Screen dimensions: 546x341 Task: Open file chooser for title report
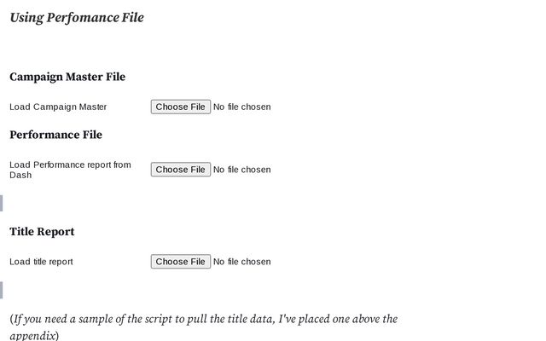[x=181, y=262]
